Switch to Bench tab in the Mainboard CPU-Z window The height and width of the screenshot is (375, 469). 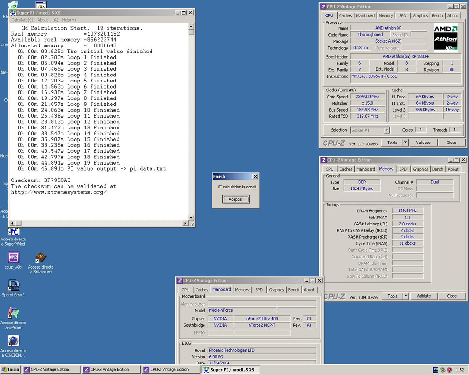294,290
